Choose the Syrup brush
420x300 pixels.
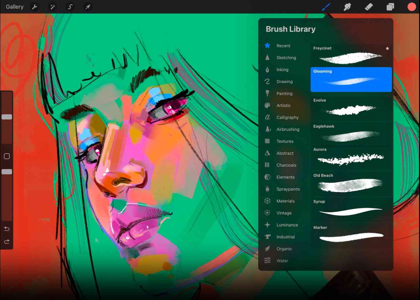point(351,209)
